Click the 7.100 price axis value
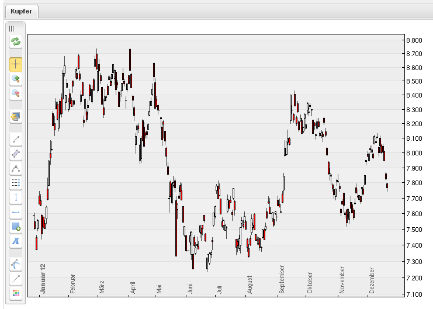The height and width of the screenshot is (309, 433). click(414, 294)
